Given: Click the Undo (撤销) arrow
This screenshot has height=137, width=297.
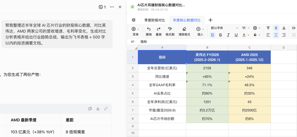Looking at the screenshot, I should [x=149, y=29].
